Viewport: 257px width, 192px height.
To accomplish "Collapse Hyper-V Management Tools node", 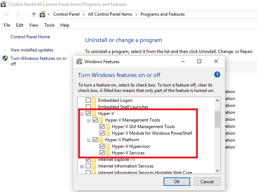I will click(x=89, y=120).
